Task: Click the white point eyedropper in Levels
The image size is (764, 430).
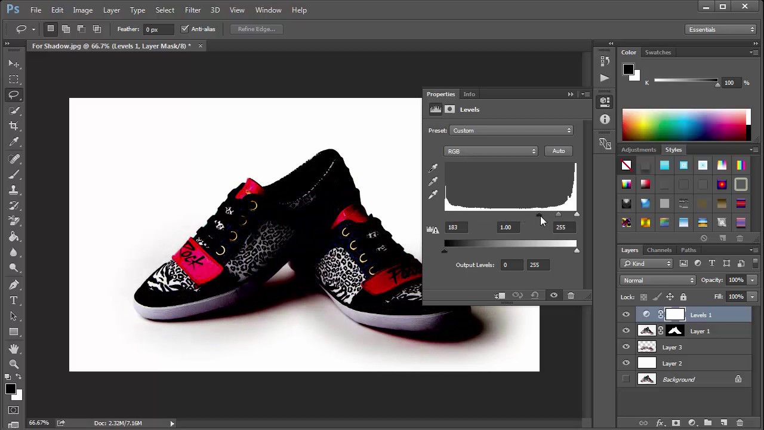Action: [433, 194]
